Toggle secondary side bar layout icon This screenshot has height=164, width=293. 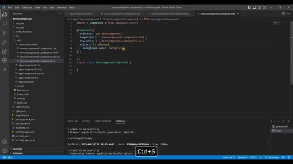click(260, 7)
